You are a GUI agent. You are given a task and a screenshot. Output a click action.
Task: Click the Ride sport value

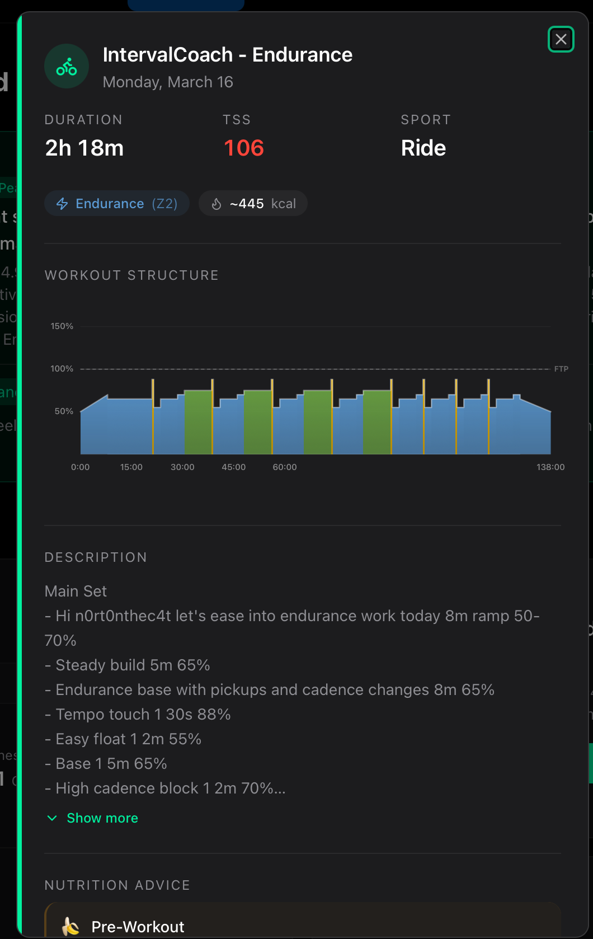click(x=423, y=148)
